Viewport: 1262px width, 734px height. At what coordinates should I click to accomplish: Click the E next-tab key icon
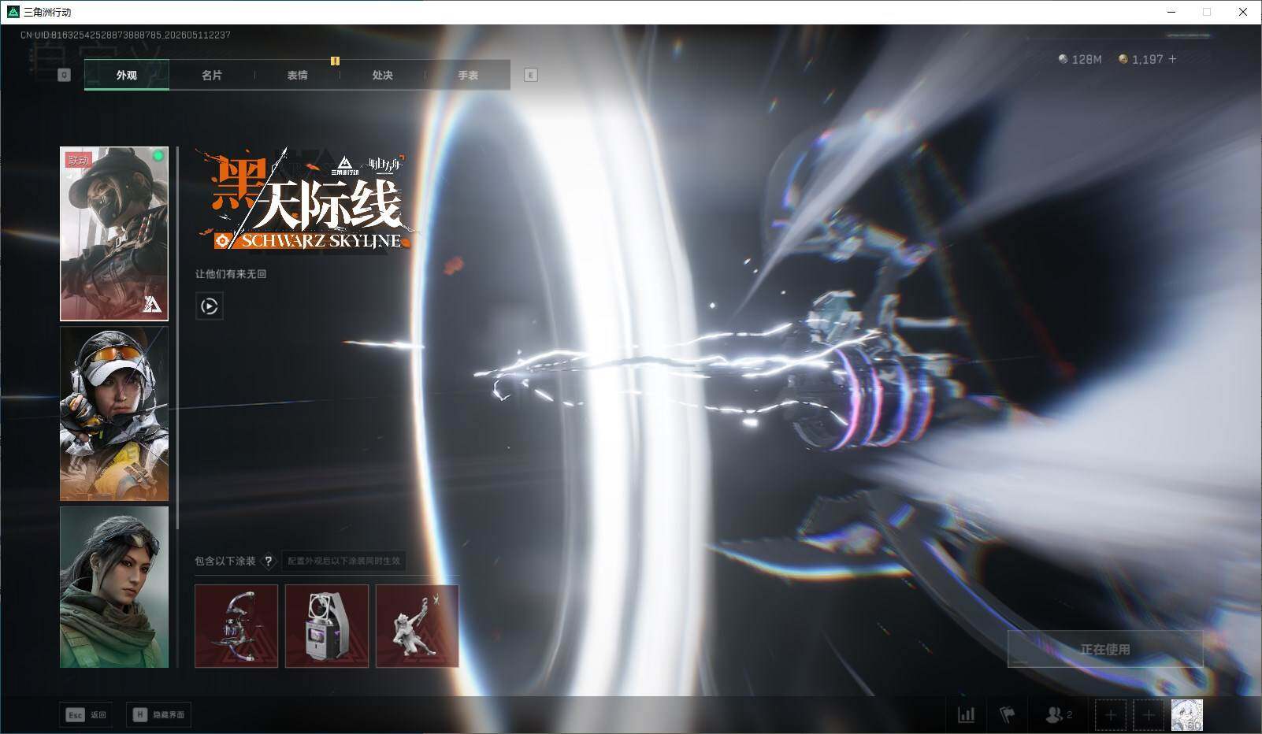531,75
